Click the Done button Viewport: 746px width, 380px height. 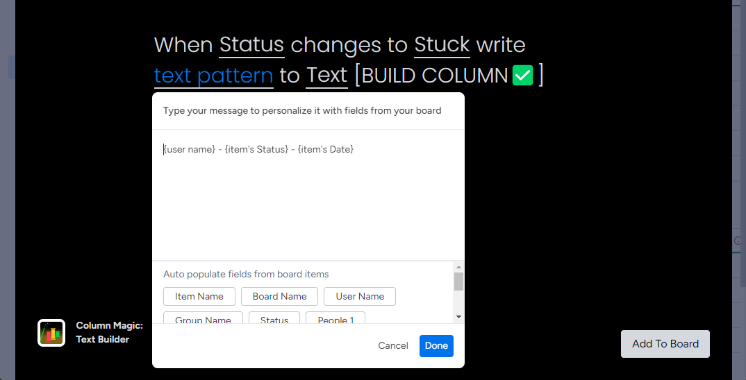pos(436,346)
